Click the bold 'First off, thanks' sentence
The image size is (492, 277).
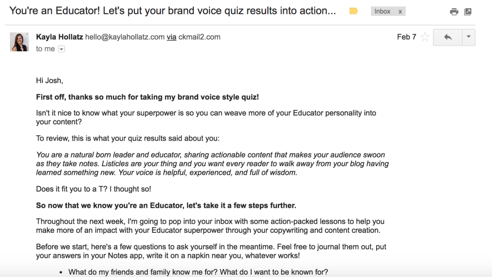click(148, 97)
